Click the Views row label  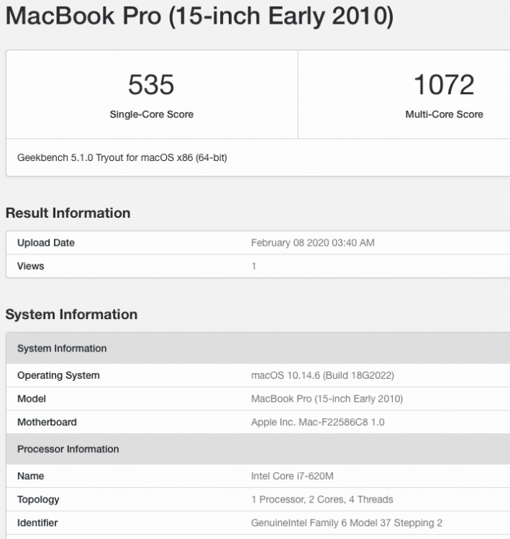tap(31, 266)
